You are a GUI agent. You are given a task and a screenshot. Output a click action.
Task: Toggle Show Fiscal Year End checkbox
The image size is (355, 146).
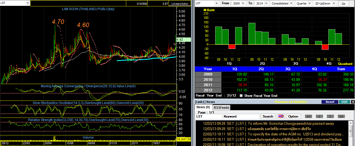tap(241, 96)
